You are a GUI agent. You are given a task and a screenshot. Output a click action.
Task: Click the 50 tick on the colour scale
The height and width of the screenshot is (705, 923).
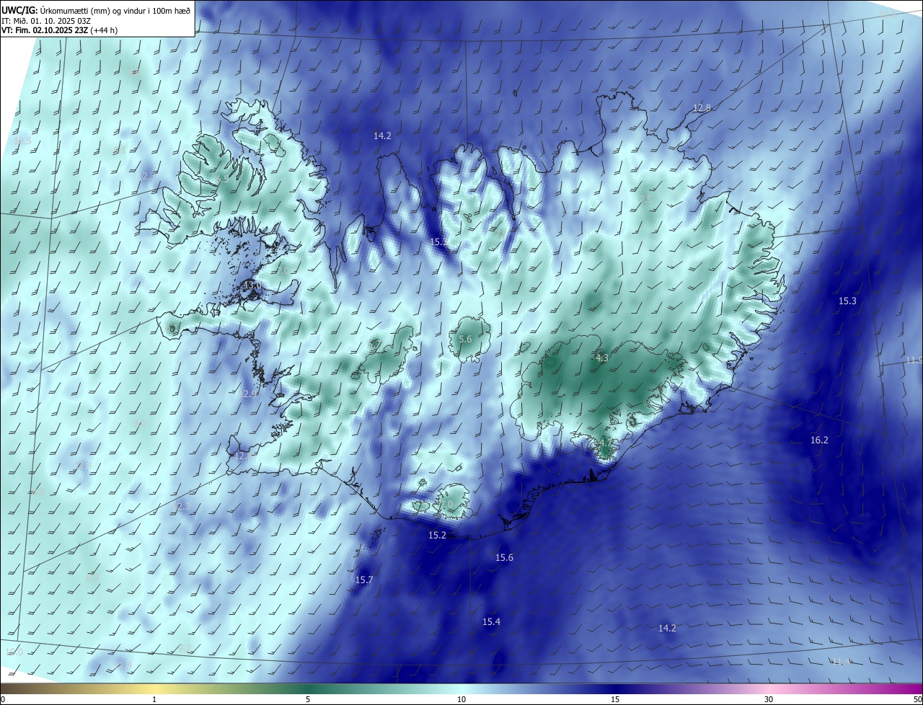click(917, 699)
